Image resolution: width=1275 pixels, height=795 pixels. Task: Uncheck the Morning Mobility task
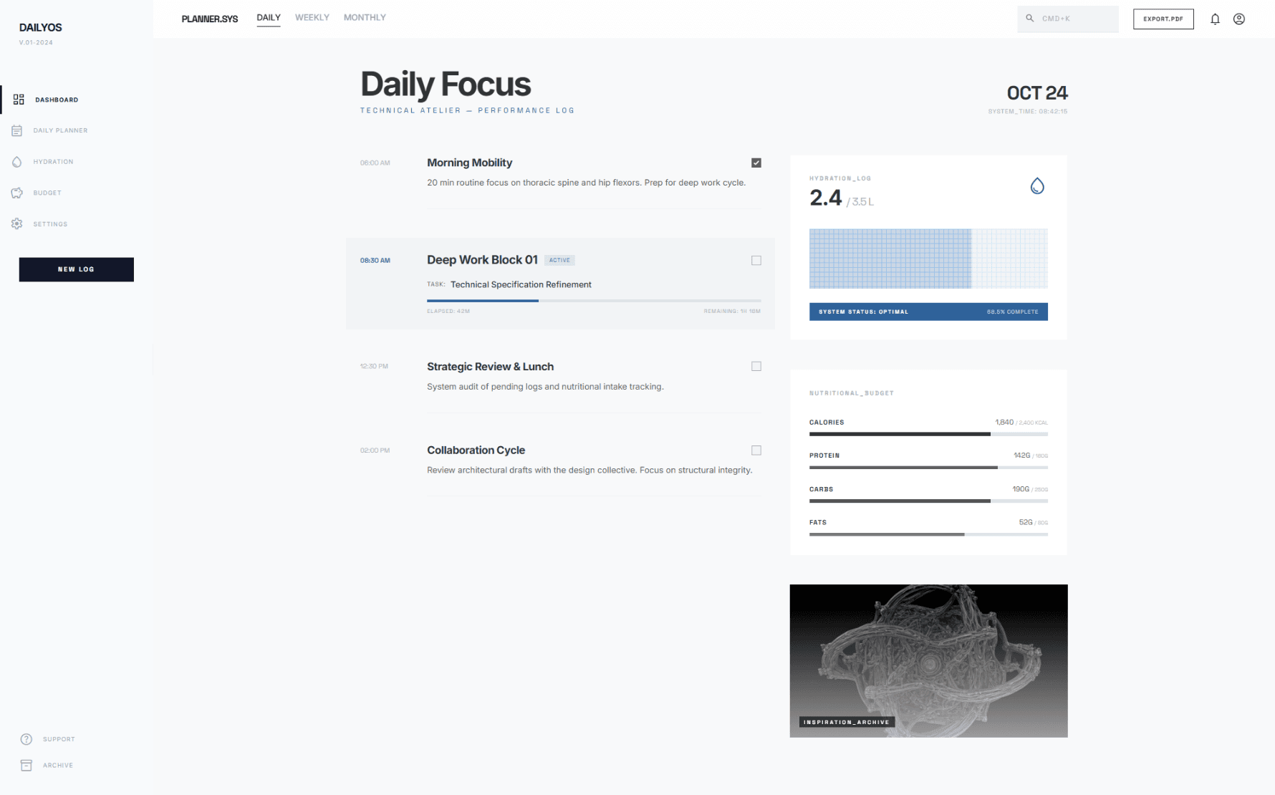(x=756, y=163)
